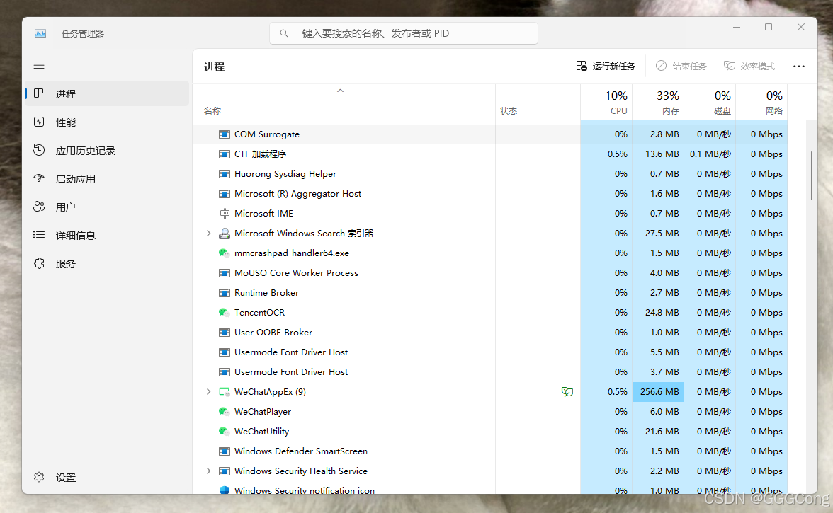Open the 详细信息 page

[x=107, y=235]
